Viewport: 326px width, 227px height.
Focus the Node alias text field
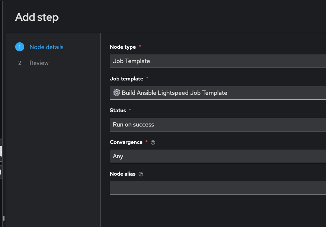(218, 188)
